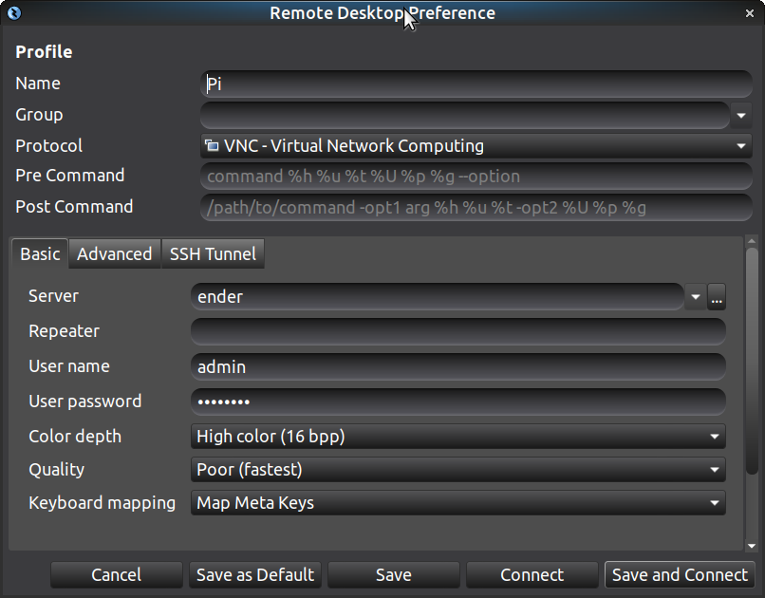Click the profile Name field
Screen dimensions: 765x598
point(475,84)
